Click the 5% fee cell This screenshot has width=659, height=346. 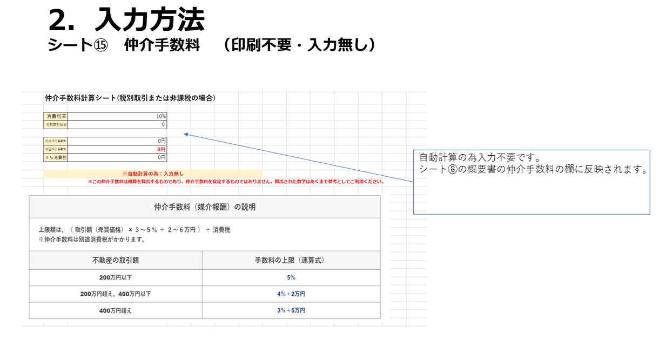pos(291,277)
